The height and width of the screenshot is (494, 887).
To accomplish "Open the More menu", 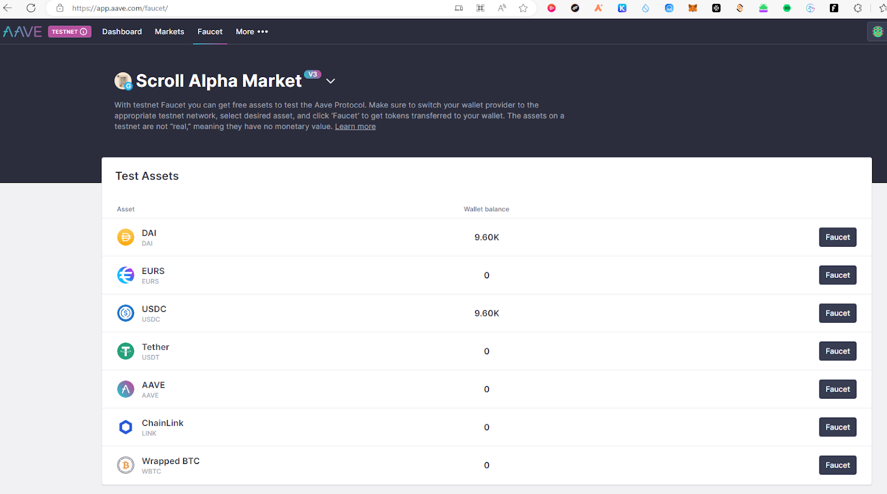I will [x=252, y=32].
